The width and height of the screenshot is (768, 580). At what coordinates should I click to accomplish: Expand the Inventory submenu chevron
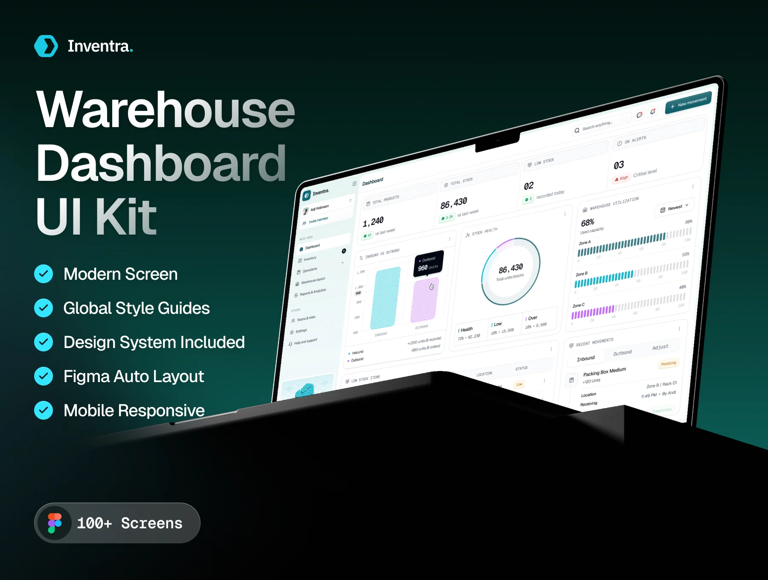point(342,263)
